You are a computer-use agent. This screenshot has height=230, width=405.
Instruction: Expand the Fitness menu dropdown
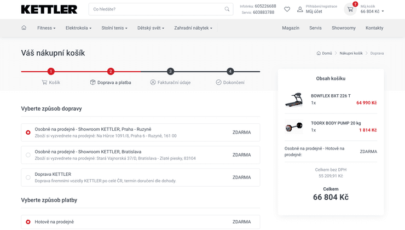[49, 28]
